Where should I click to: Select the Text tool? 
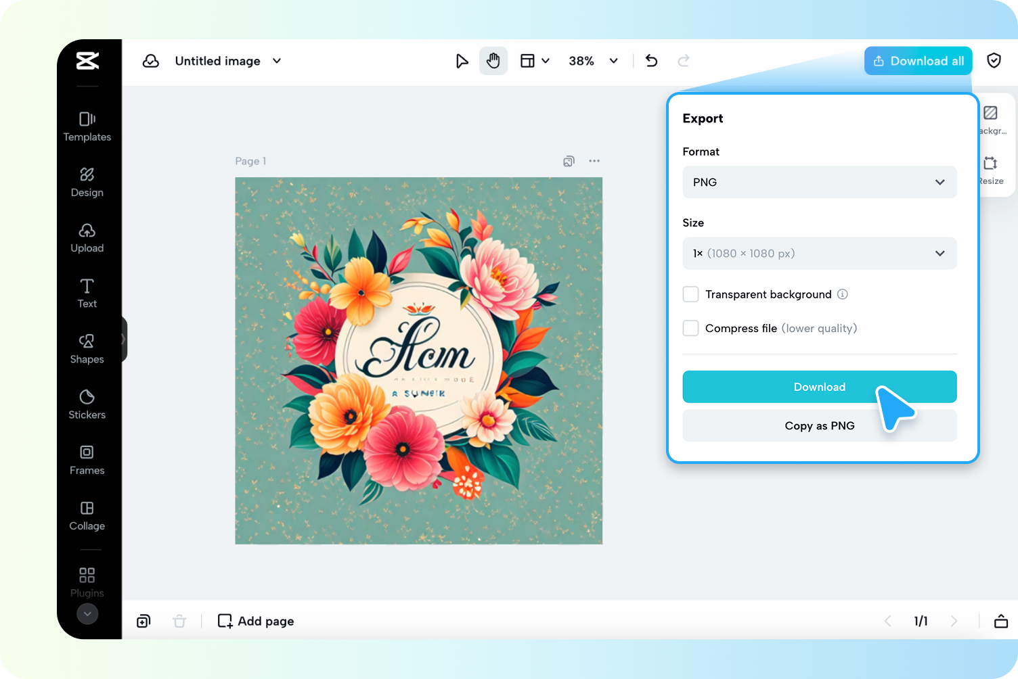pyautogui.click(x=87, y=294)
